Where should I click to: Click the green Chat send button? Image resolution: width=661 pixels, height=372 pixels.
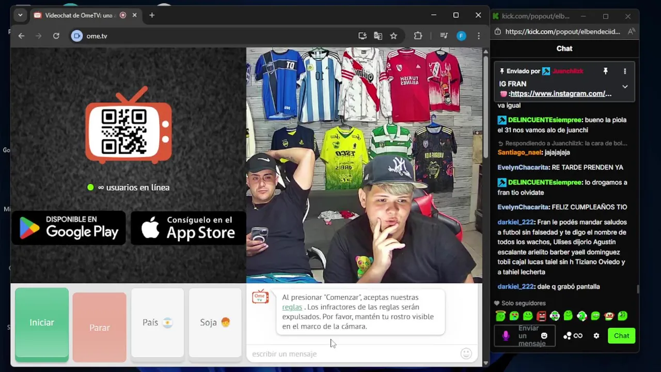621,336
